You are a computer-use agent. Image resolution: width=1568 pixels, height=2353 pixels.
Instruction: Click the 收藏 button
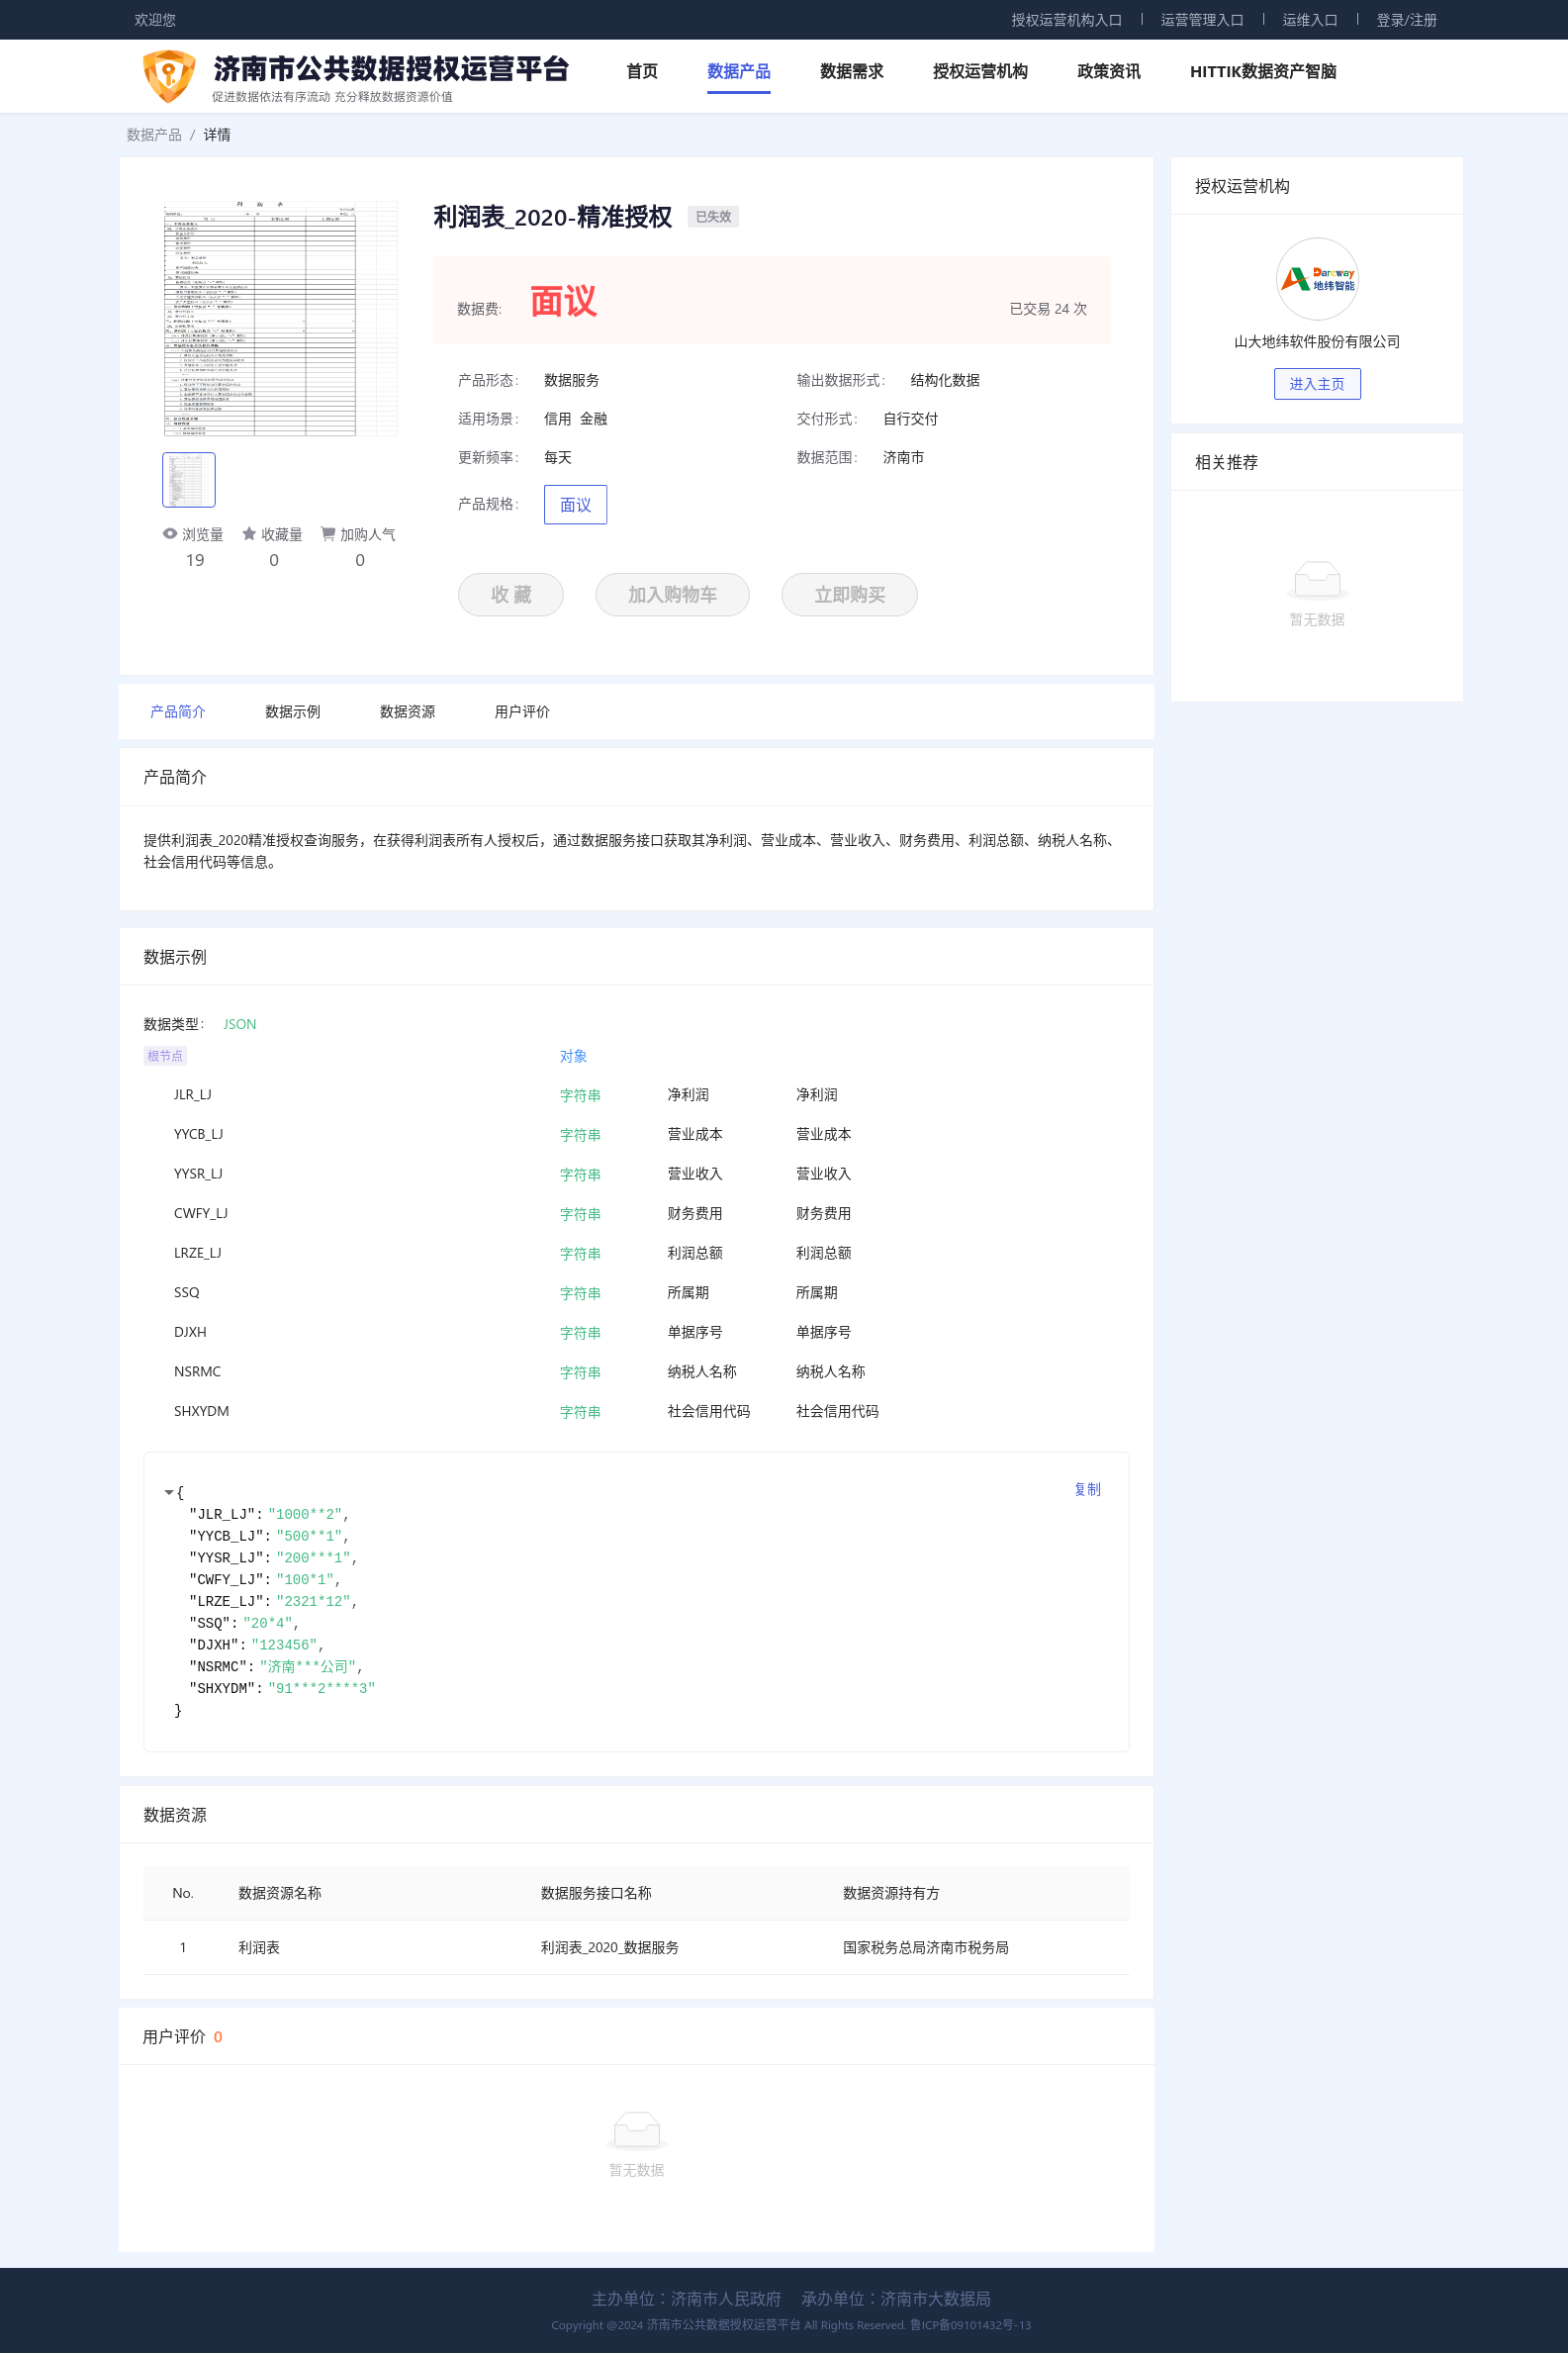coord(511,595)
